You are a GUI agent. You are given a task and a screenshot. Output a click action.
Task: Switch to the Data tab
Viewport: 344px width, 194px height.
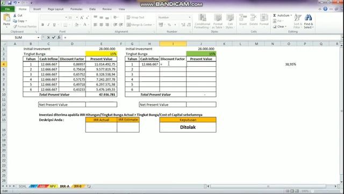pyautogui.click(x=92, y=9)
